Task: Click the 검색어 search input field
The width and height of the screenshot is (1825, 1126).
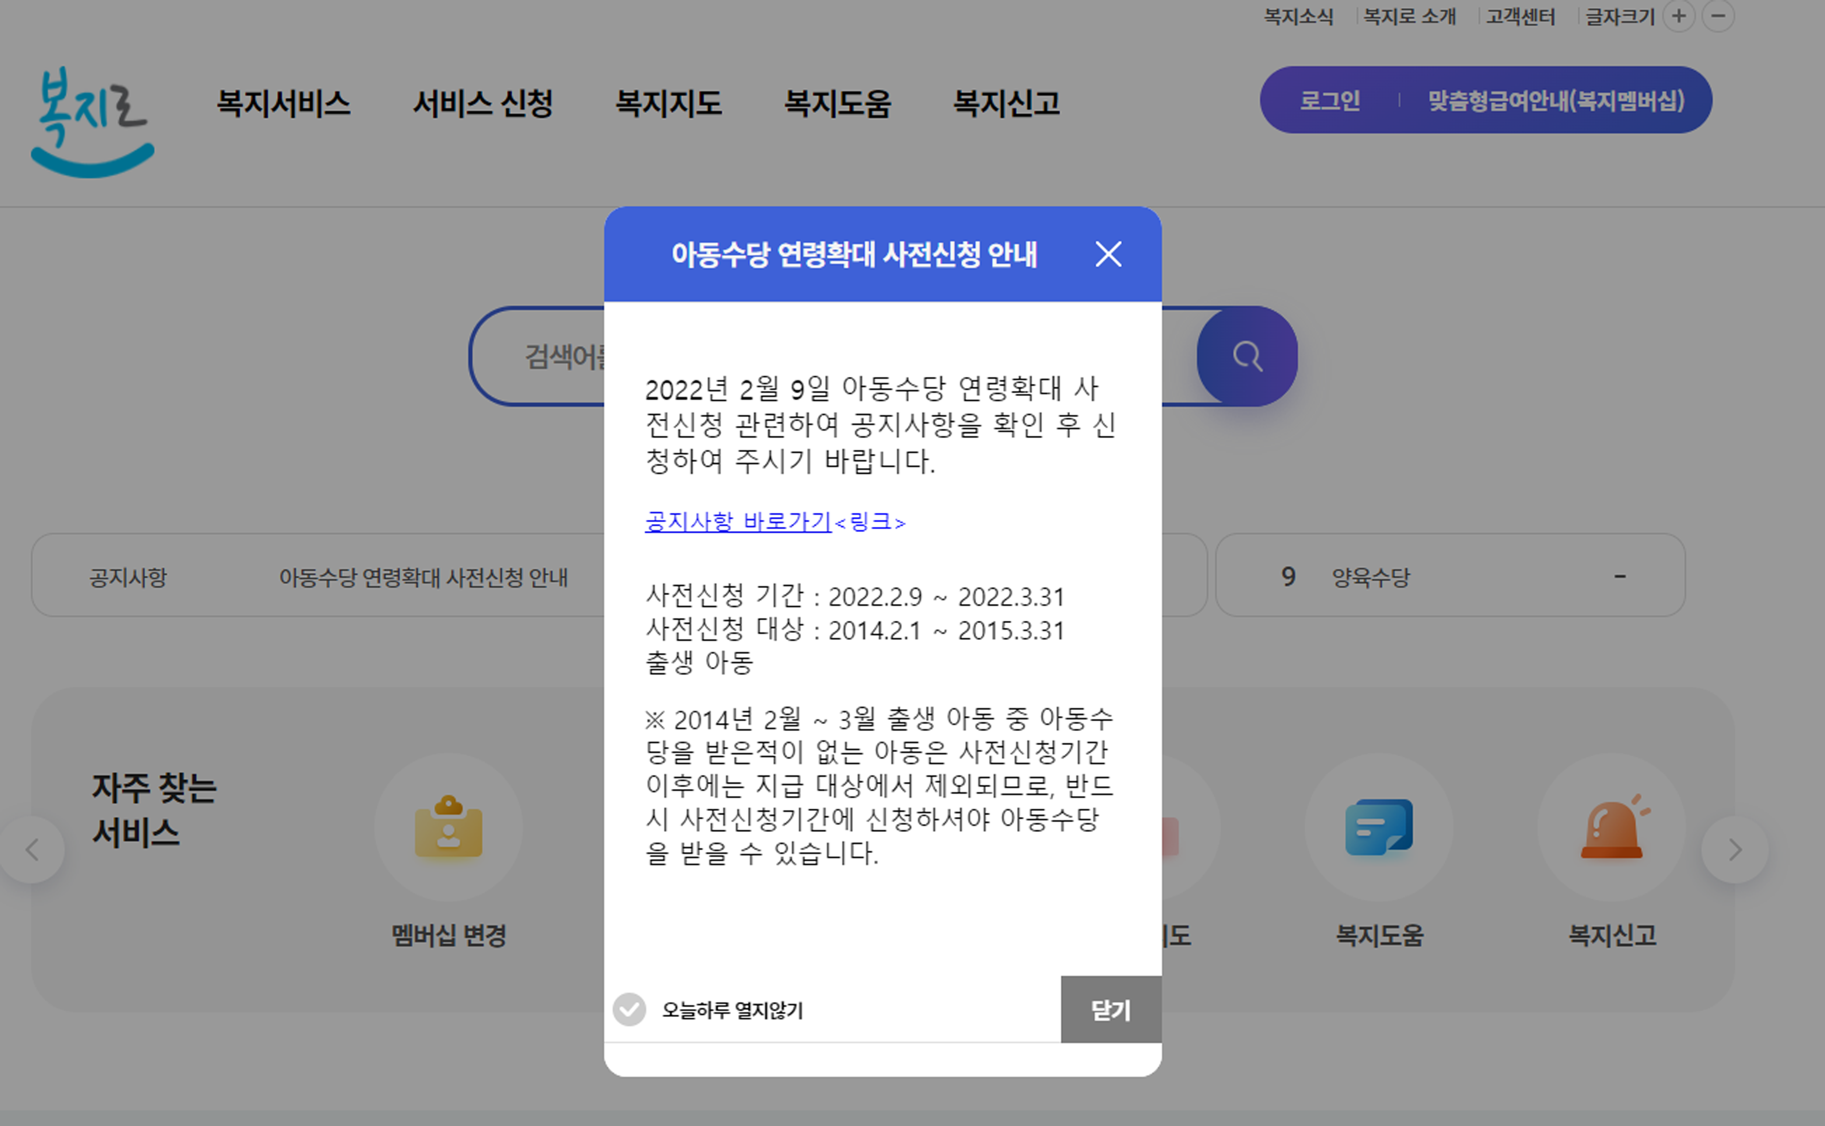Action: pos(551,356)
